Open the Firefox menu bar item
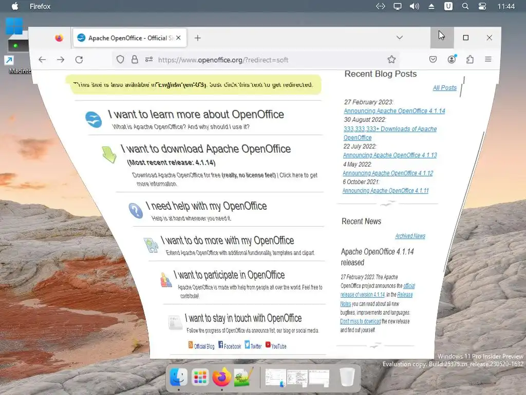Viewport: 526px width, 395px height. click(x=40, y=6)
